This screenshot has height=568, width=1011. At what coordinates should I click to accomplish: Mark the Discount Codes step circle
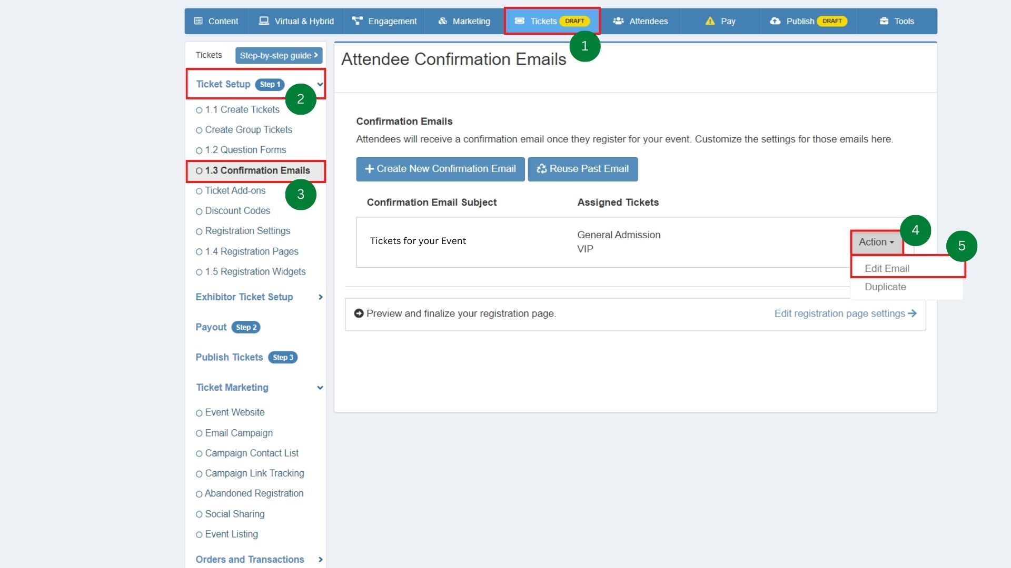[199, 210]
